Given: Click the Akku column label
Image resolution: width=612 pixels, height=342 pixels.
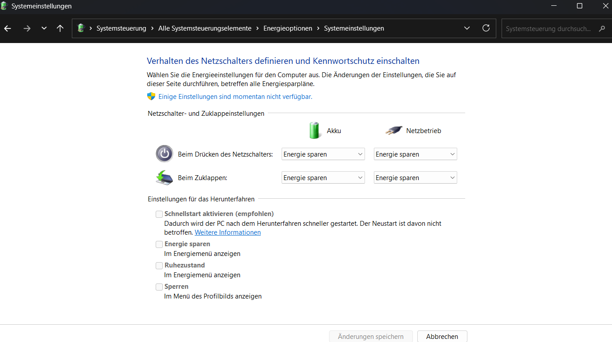Looking at the screenshot, I should coord(334,131).
